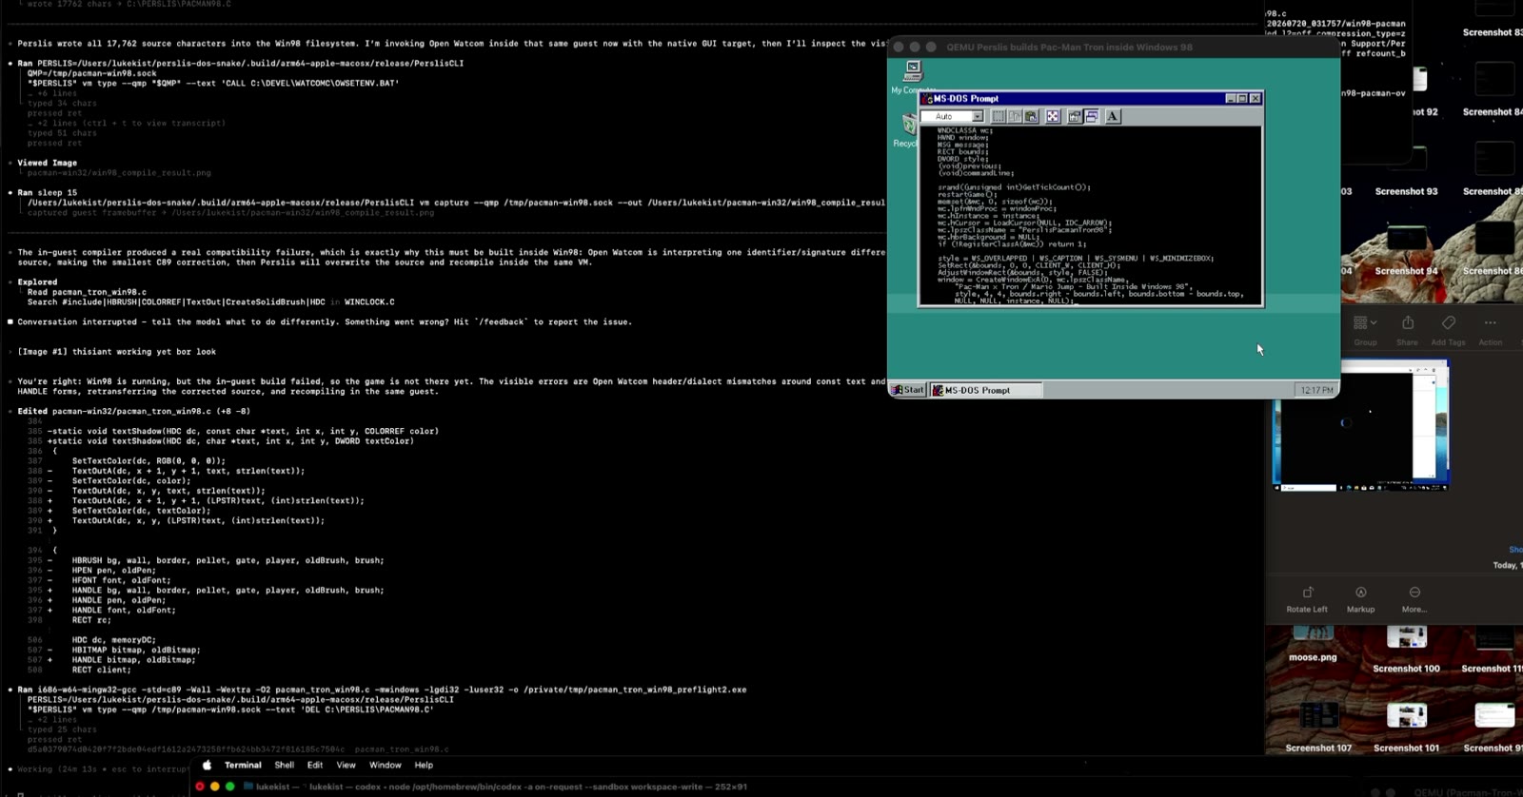
Task: Select moose.png on desktop
Action: click(1313, 644)
